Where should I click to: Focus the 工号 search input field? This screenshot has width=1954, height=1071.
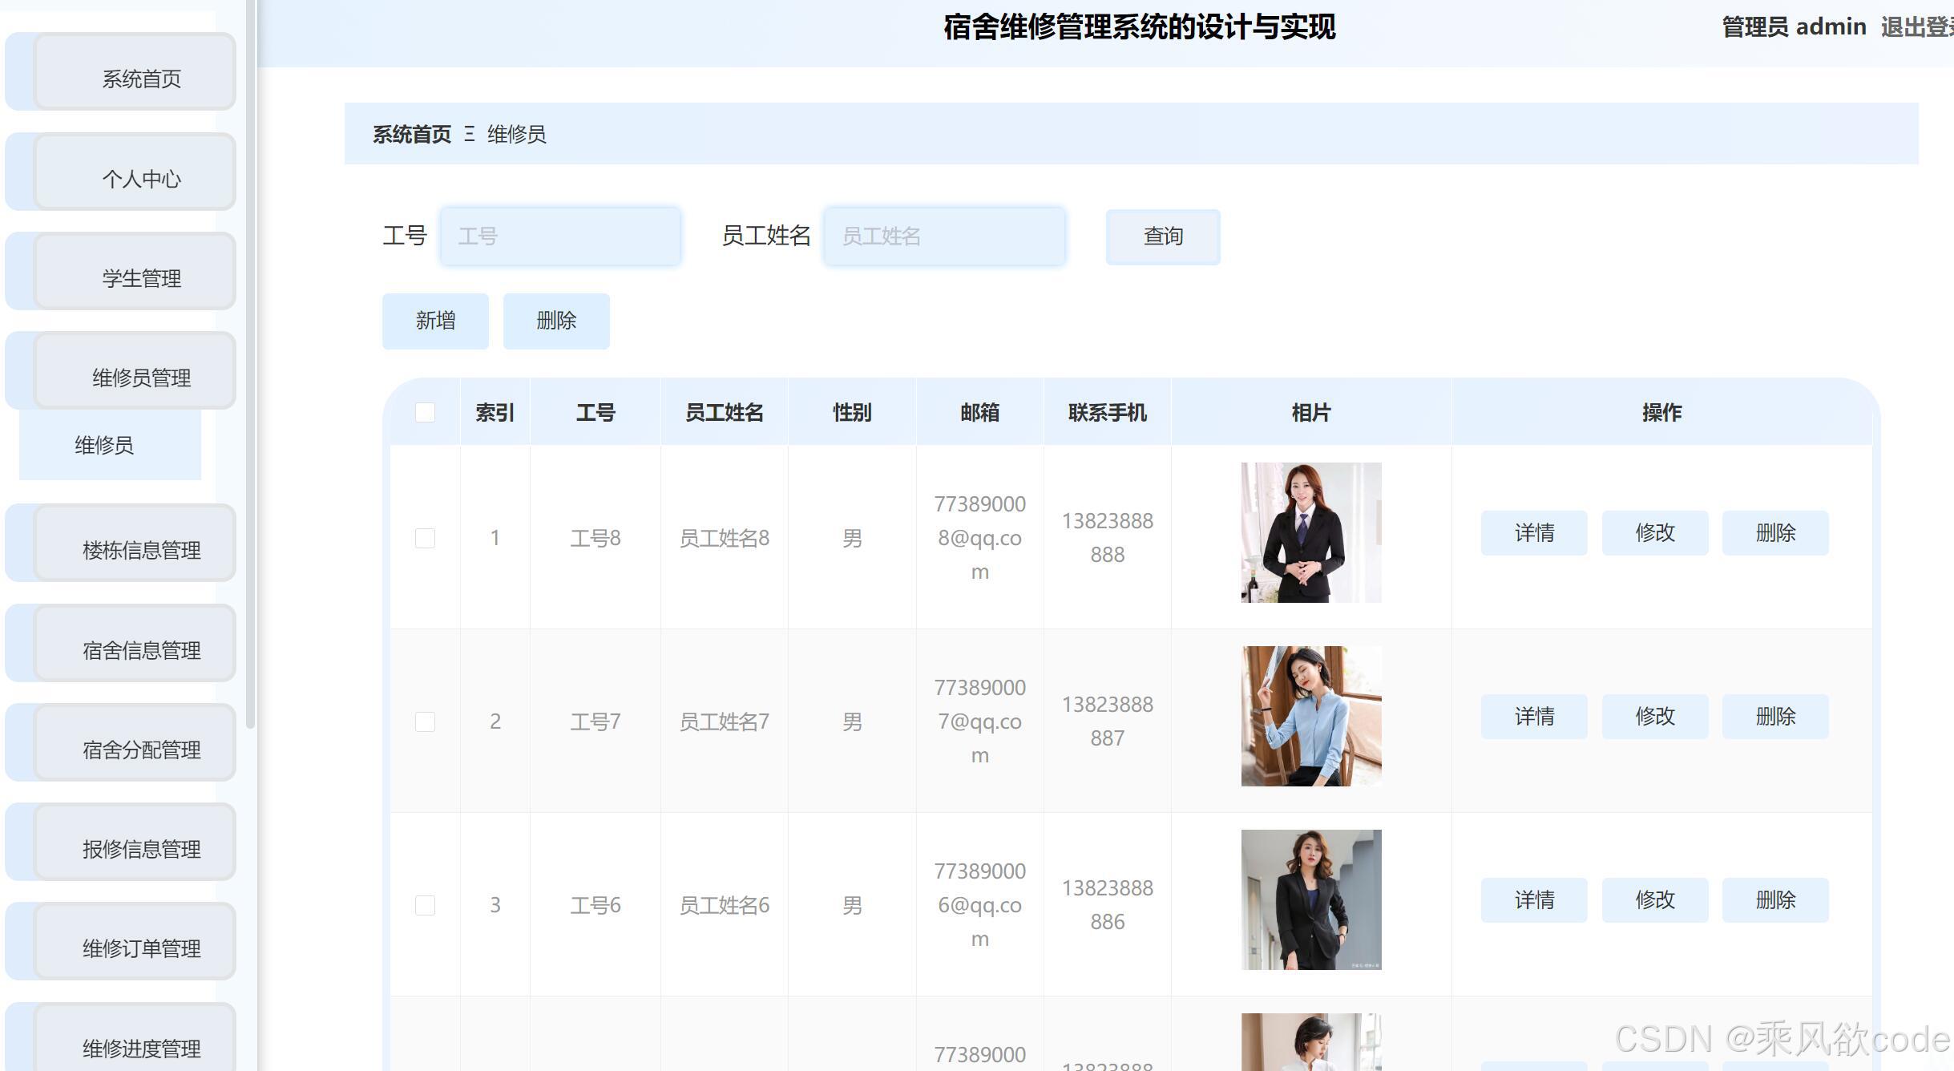(560, 236)
